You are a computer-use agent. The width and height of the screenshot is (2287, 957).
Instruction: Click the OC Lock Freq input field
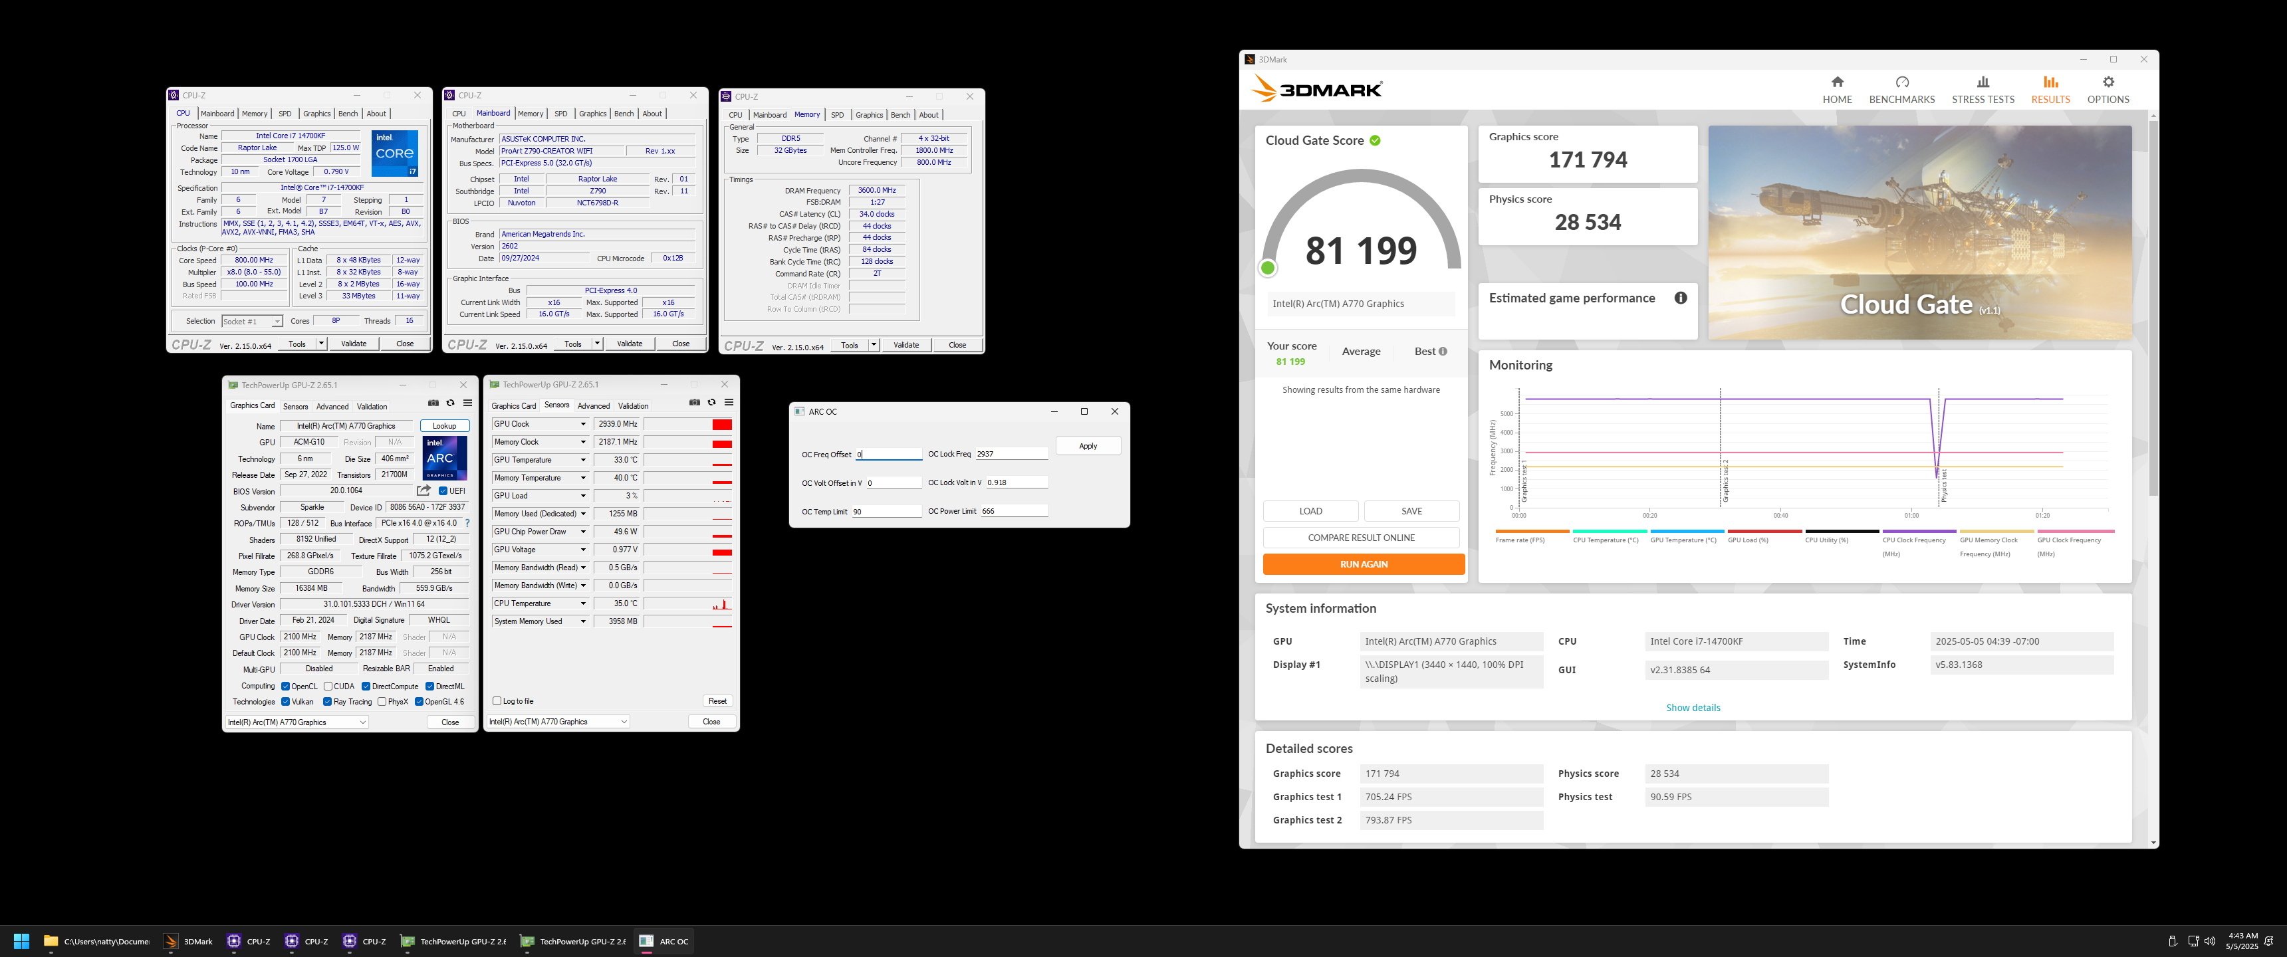tap(1011, 454)
